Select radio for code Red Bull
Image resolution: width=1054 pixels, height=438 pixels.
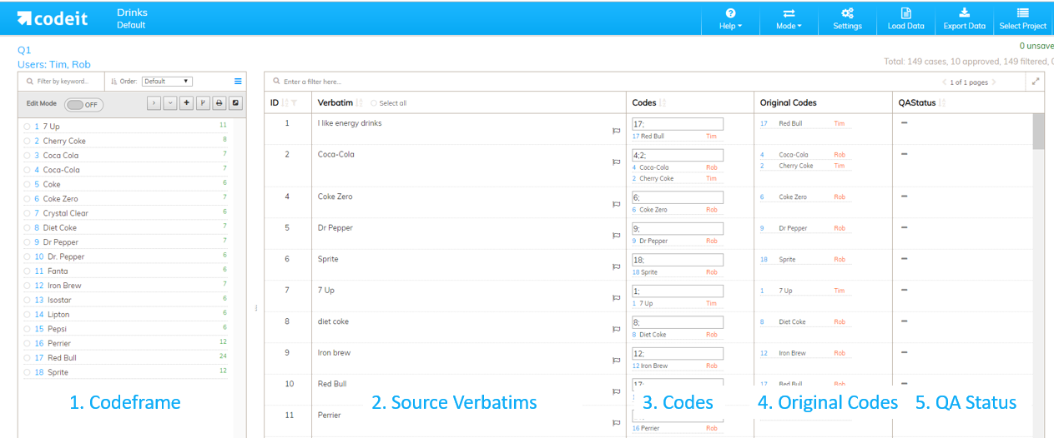[28, 358]
